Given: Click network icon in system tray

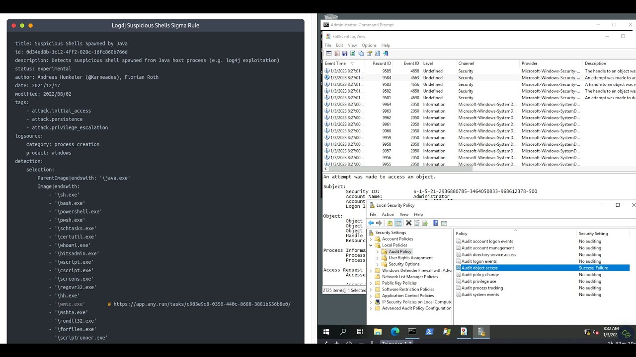Looking at the screenshot, I should point(587,332).
